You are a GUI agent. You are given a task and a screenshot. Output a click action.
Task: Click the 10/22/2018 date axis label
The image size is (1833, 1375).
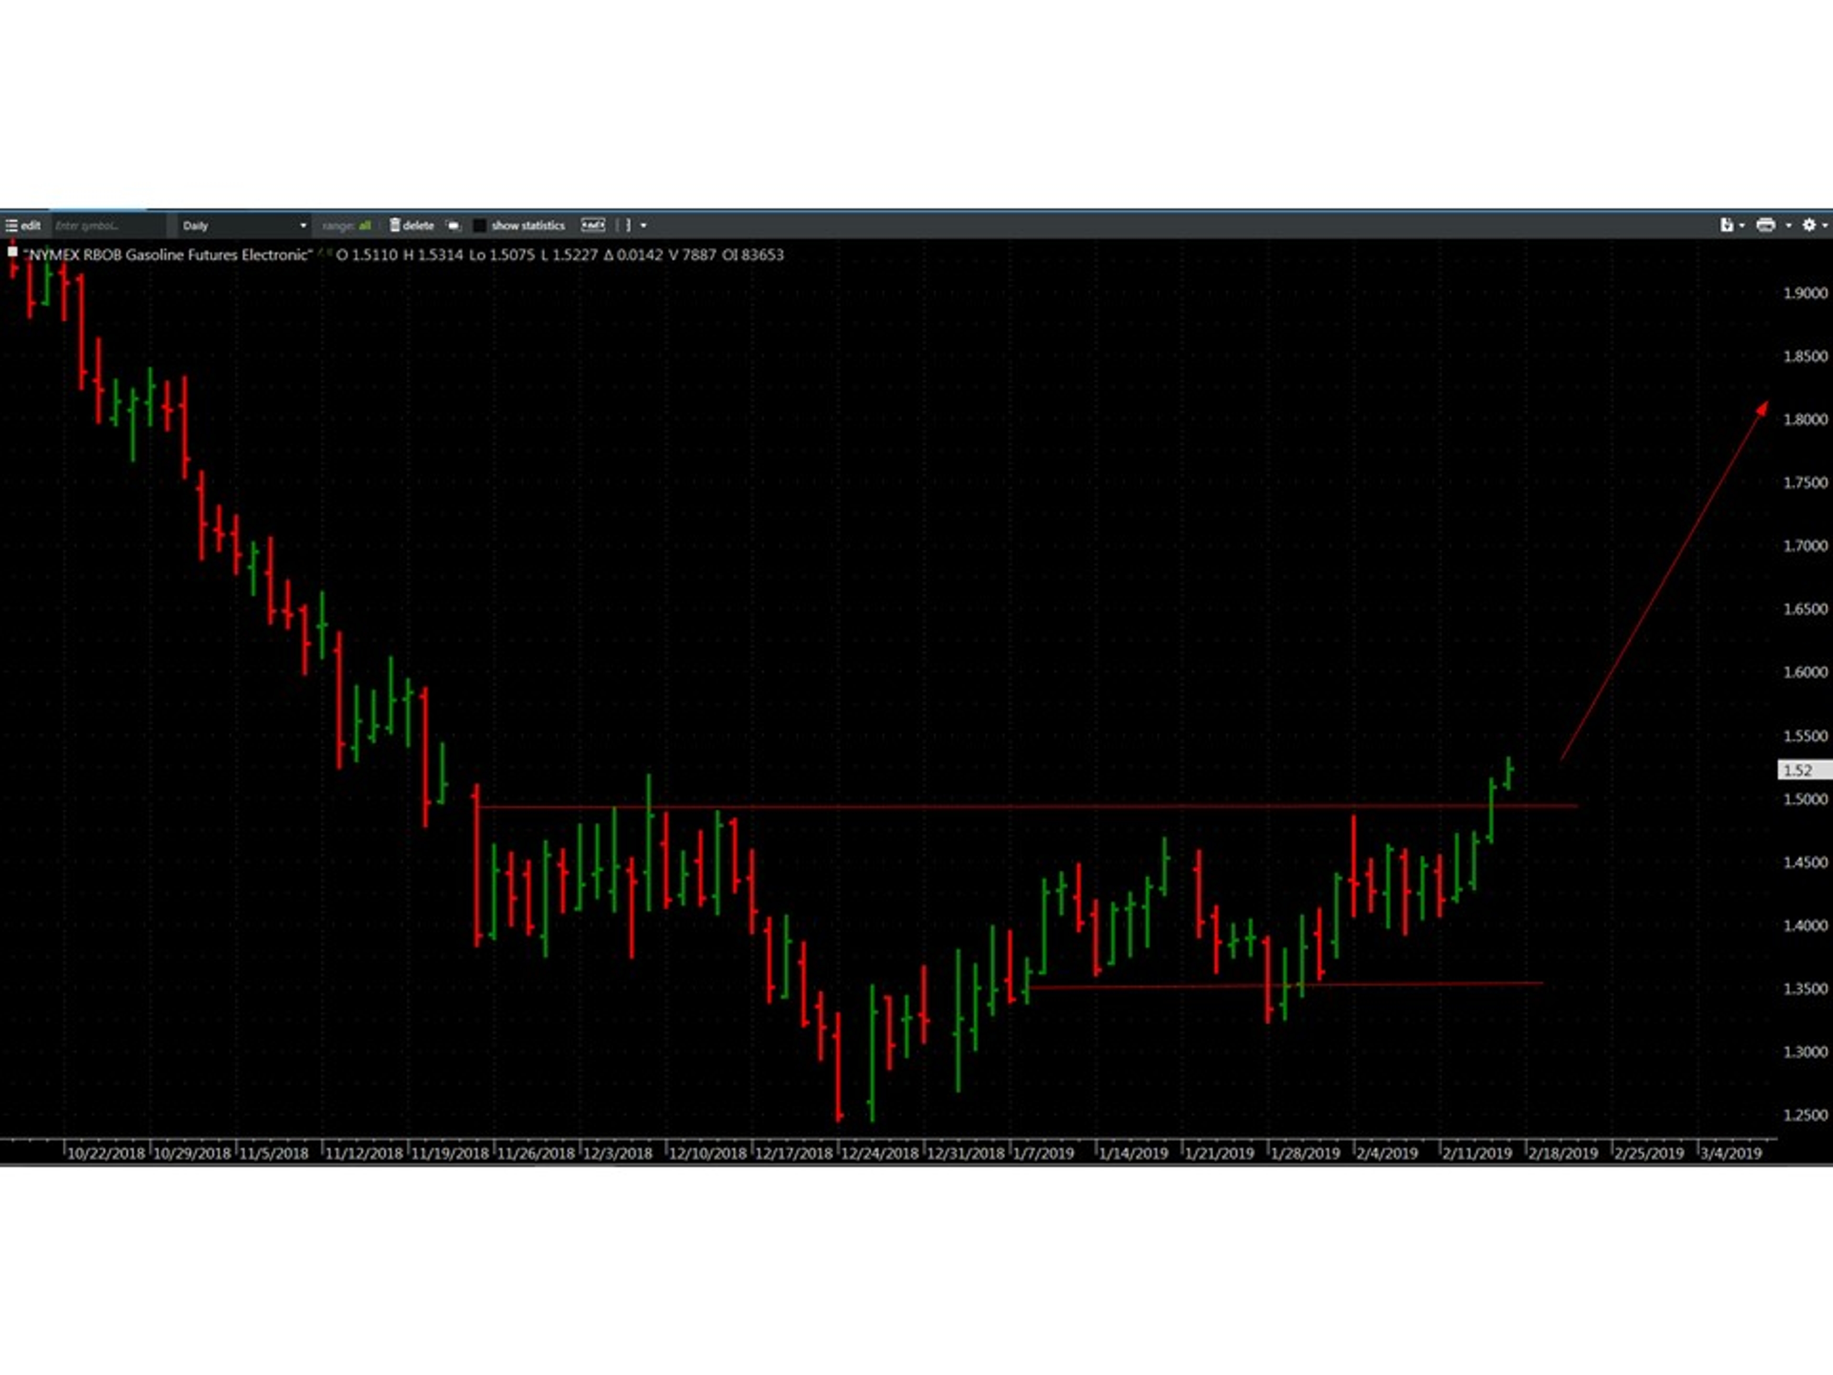click(x=106, y=1153)
